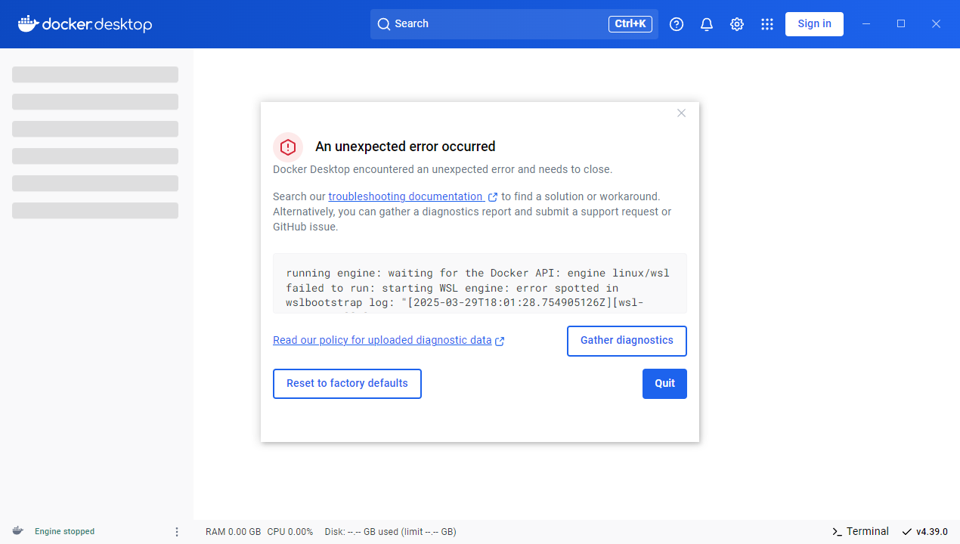This screenshot has height=544, width=960.
Task: Click the 'An unexpected error occurred' heading
Action: click(x=405, y=147)
